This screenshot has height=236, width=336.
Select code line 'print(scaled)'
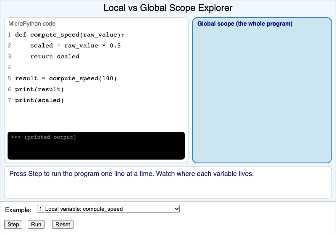click(x=39, y=100)
